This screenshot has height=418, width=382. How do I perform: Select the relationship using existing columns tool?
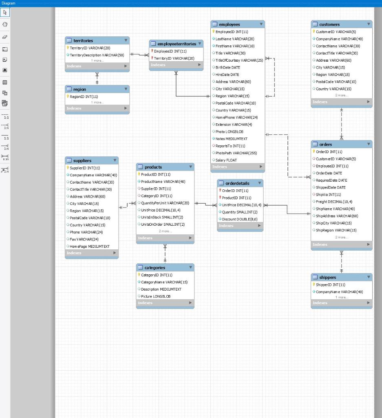[5, 169]
